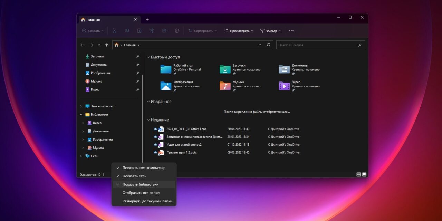The width and height of the screenshot is (442, 221).
Task: Refresh the folder with the refresh icon
Action: 269,45
